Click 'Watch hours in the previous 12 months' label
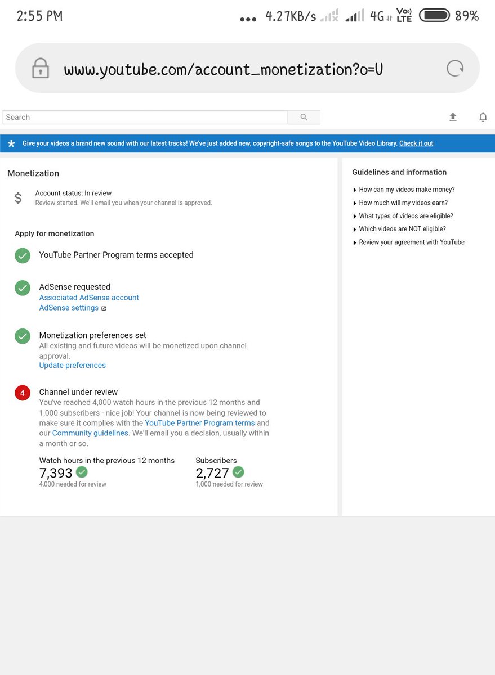The image size is (495, 675). 107,461
